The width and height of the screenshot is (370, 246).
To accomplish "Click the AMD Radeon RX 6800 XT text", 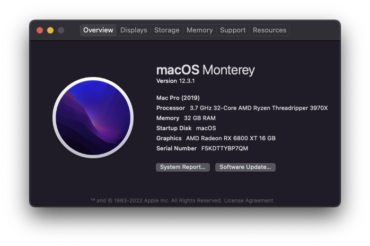I will 222,138.
